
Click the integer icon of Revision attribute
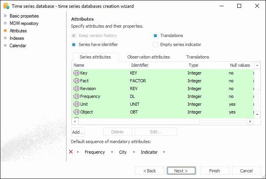pyautogui.click(x=76, y=89)
